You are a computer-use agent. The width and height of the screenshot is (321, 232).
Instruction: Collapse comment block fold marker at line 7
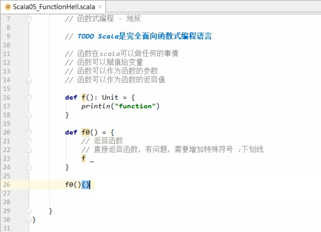pos(29,19)
